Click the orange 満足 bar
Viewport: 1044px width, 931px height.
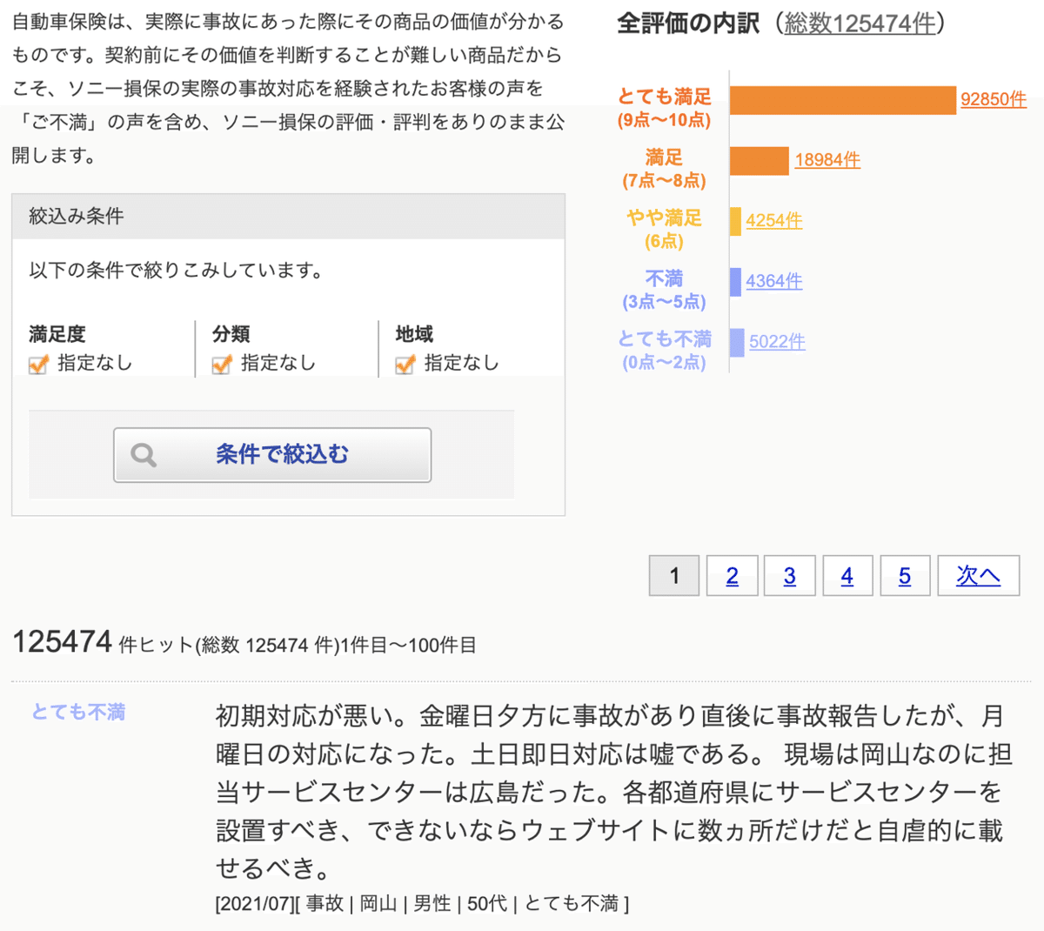759,161
